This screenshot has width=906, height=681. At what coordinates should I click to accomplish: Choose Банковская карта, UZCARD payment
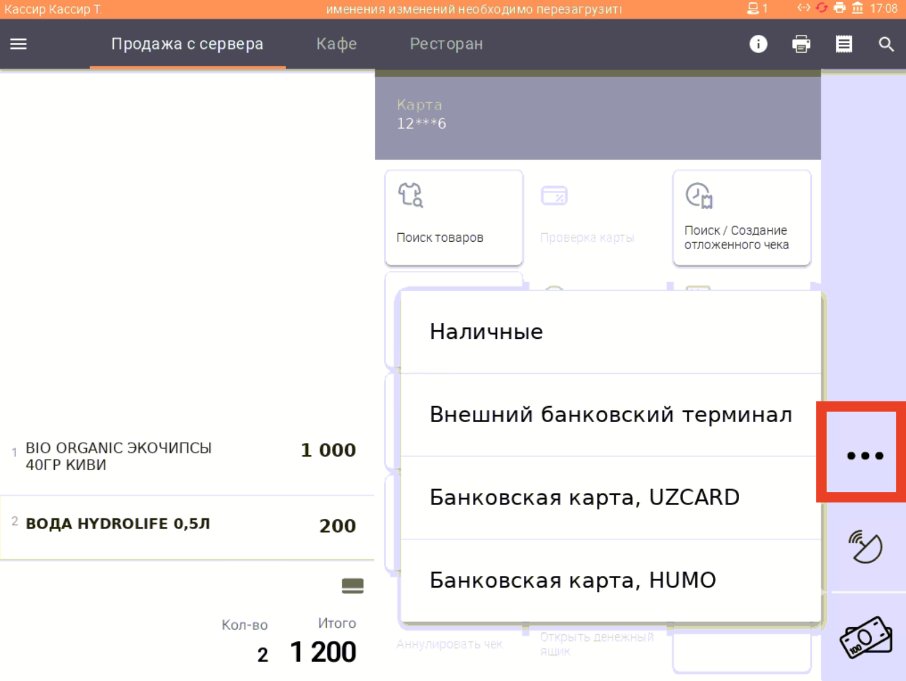pos(611,498)
